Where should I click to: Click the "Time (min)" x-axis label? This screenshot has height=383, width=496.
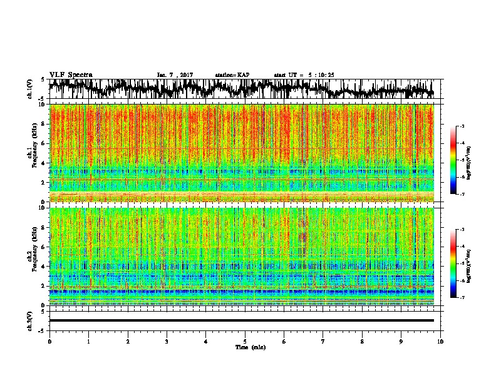click(x=251, y=347)
